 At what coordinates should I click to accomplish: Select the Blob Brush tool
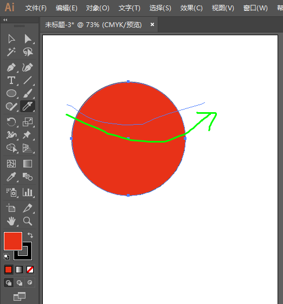point(11,106)
